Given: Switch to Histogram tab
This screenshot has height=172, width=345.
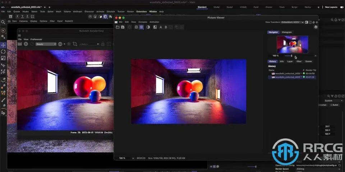Looking at the screenshot, I should [x=287, y=32].
